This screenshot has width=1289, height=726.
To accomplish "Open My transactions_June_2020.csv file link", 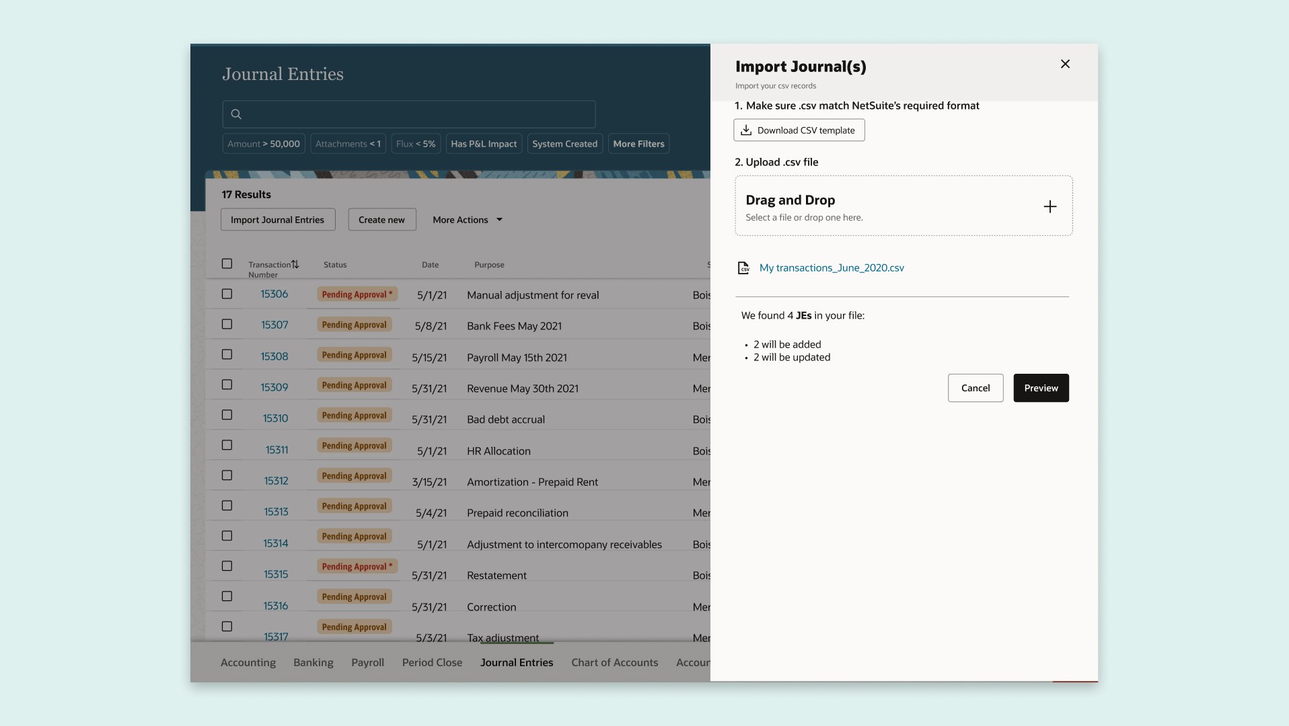I will pyautogui.click(x=832, y=268).
